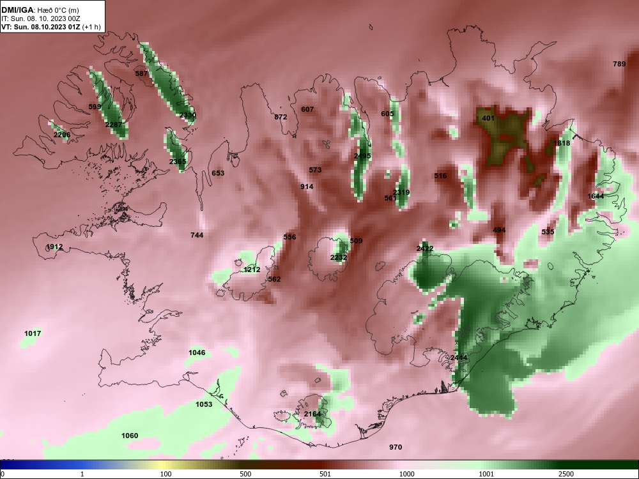Select the 556 map number
This screenshot has height=479, width=639.
289,237
